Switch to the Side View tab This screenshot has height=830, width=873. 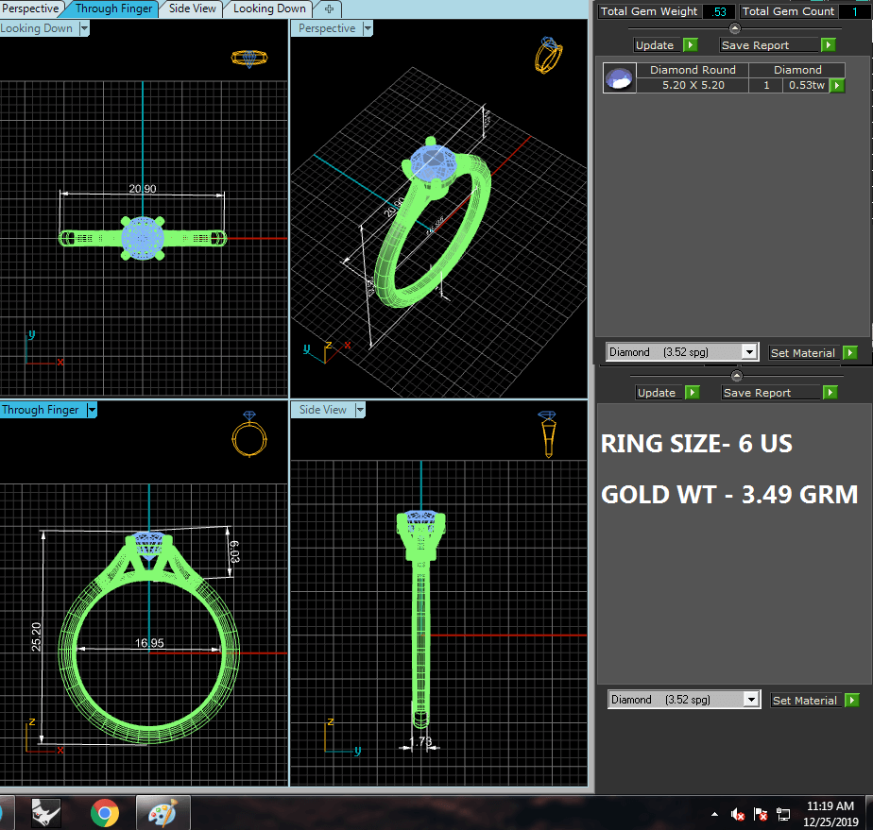193,8
